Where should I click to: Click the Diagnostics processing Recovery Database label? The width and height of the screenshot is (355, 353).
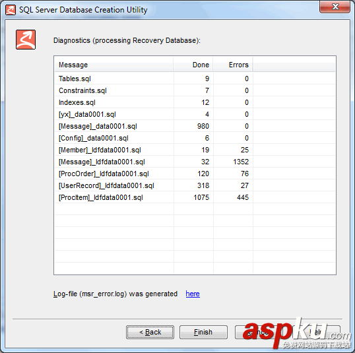pos(127,40)
